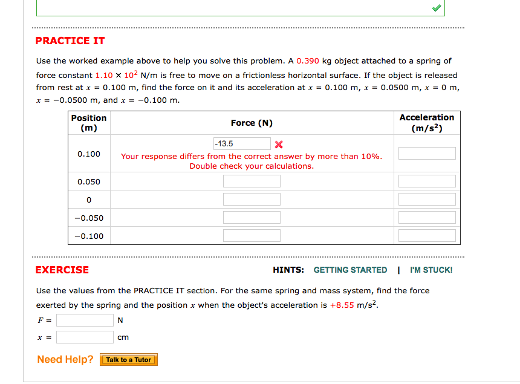The width and height of the screenshot is (520, 384).
Task: Select the answer box above the checkmark
Action: coord(240,8)
